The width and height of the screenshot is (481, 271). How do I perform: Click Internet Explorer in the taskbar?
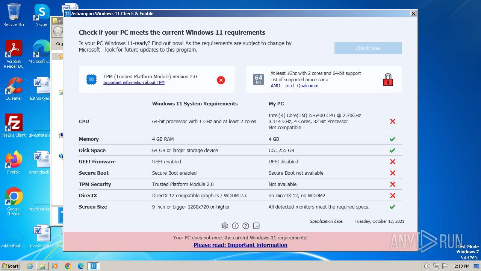pos(30,266)
